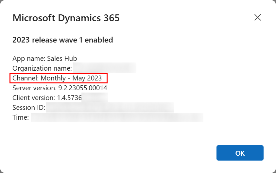Click the Client version label
The image size is (276, 173).
click(34, 98)
